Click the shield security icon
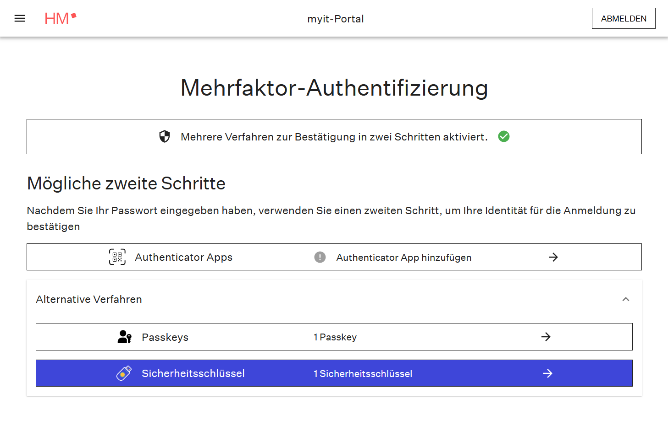The height and width of the screenshot is (431, 668). tap(165, 136)
